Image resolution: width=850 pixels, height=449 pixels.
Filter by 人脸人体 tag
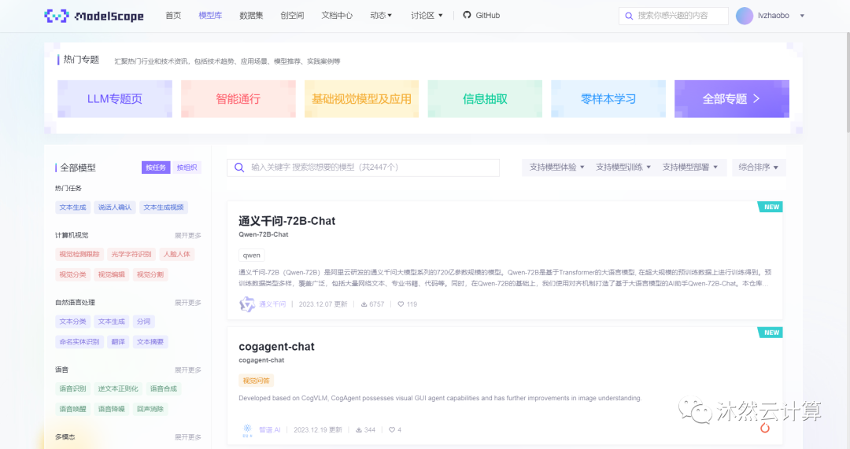(177, 255)
